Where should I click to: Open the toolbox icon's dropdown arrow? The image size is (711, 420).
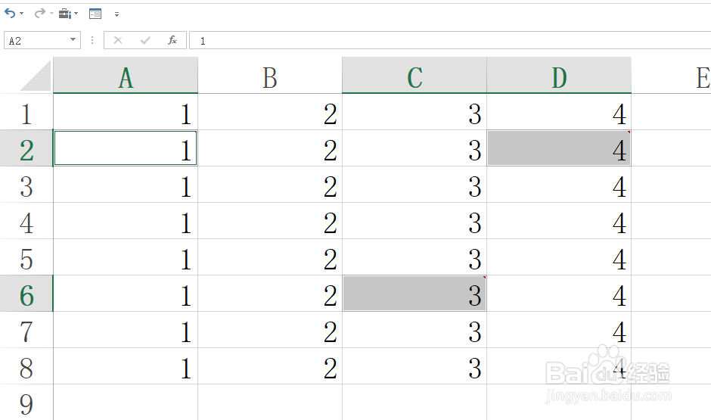coord(76,14)
